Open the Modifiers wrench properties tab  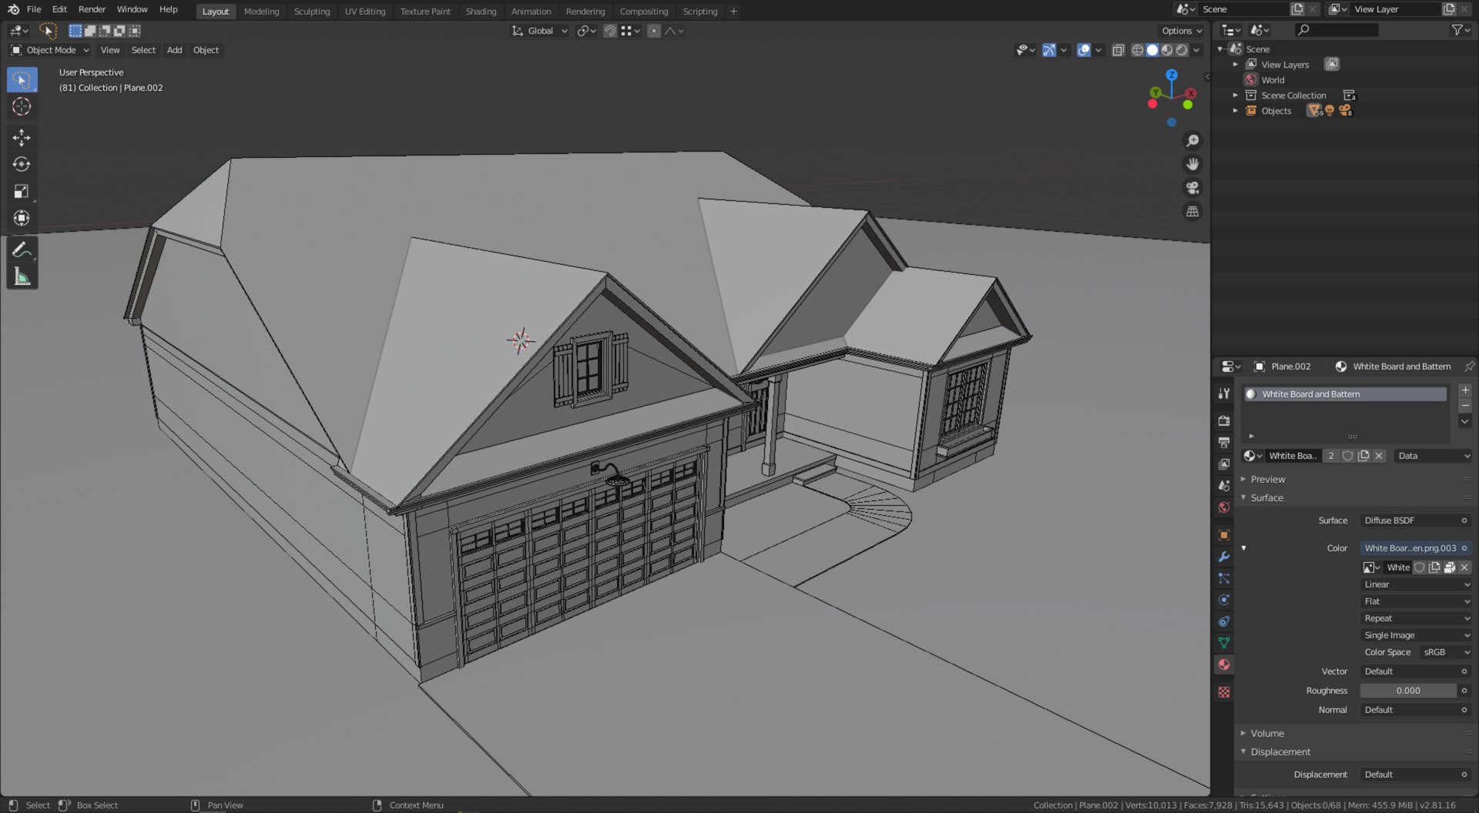coord(1224,557)
